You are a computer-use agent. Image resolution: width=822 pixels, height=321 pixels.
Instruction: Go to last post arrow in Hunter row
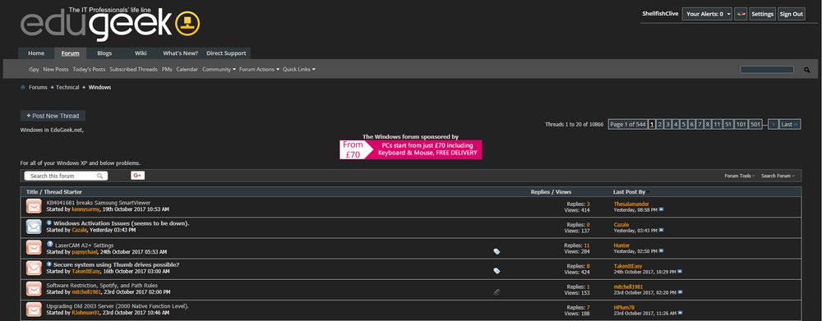tap(662, 251)
